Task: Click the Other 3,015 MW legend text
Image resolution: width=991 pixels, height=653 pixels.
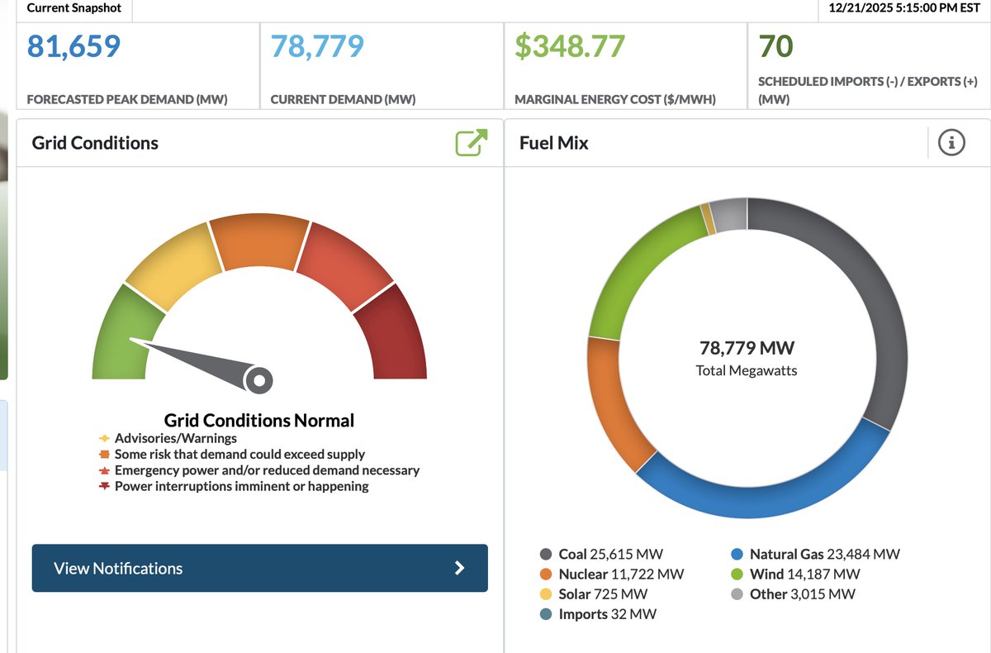Action: click(x=803, y=594)
